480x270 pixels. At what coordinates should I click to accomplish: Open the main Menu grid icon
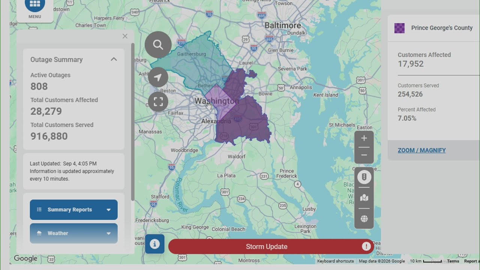point(35,4)
